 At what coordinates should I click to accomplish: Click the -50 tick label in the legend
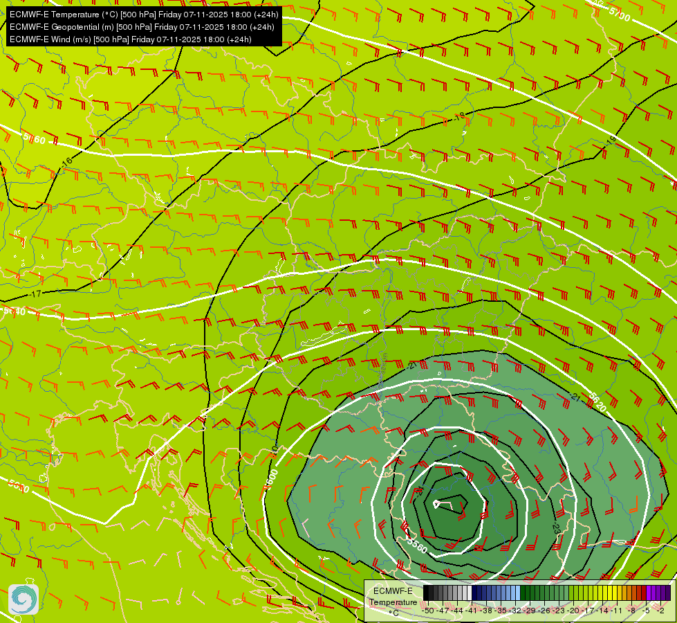click(428, 611)
